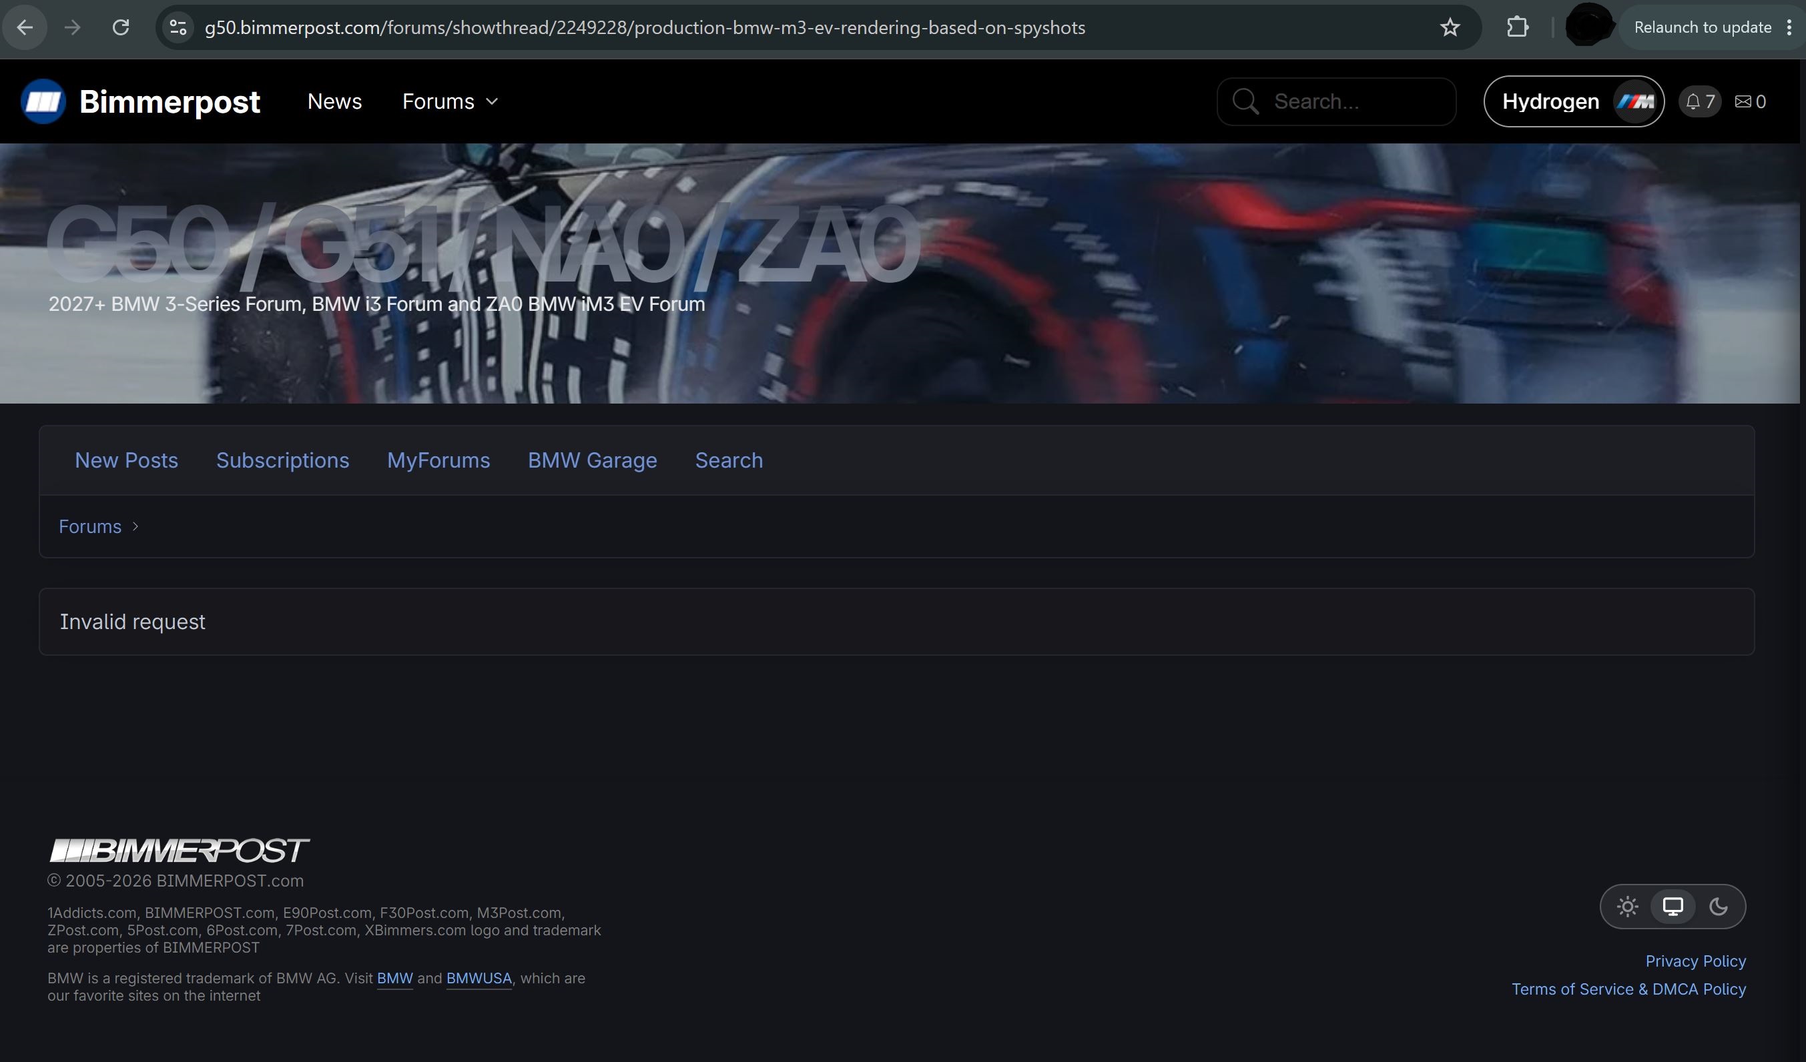This screenshot has width=1806, height=1062.
Task: Click Relaunch to update button
Action: [1703, 28]
